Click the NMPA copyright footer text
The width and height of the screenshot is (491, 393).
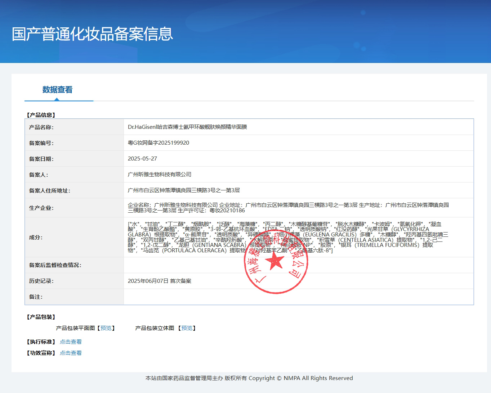(249, 378)
